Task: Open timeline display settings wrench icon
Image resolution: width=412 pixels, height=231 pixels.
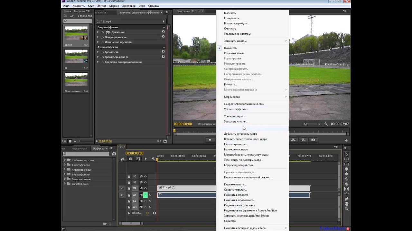Action: click(153, 159)
